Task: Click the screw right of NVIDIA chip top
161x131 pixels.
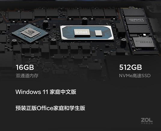Action: click(45, 23)
